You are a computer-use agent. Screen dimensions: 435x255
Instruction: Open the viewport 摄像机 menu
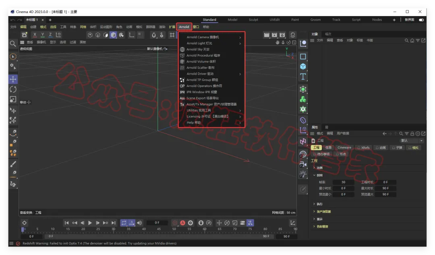click(41, 42)
